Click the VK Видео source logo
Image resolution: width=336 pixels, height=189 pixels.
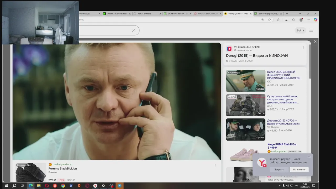(x=229, y=49)
